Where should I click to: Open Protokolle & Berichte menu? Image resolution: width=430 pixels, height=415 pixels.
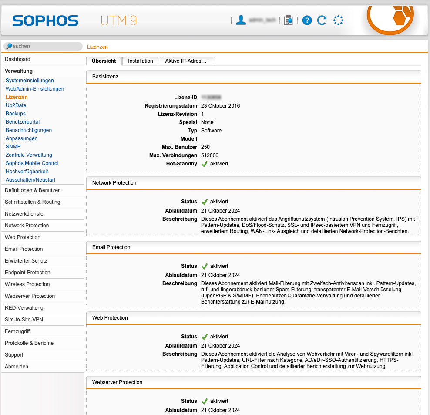[42, 344]
